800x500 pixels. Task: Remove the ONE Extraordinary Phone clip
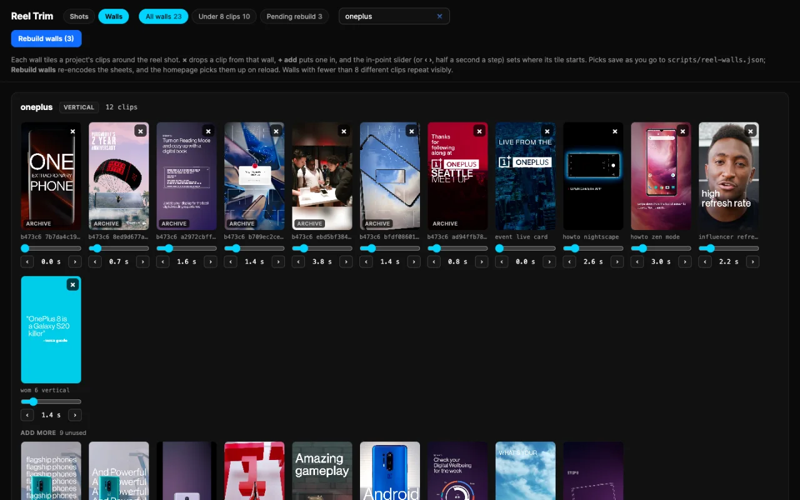pyautogui.click(x=72, y=131)
